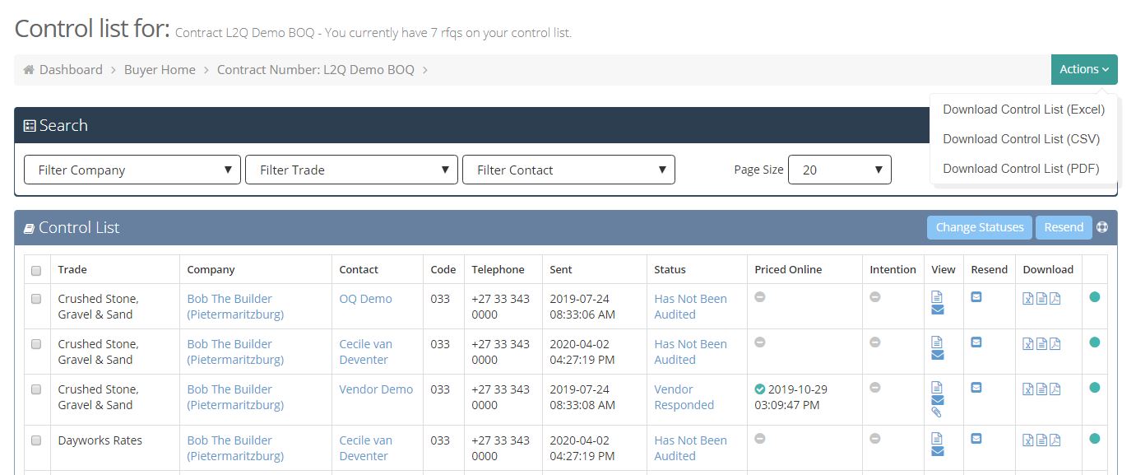The image size is (1136, 475).
Task: Open the paperclip attachment for Vendor Demo
Action: click(x=937, y=412)
